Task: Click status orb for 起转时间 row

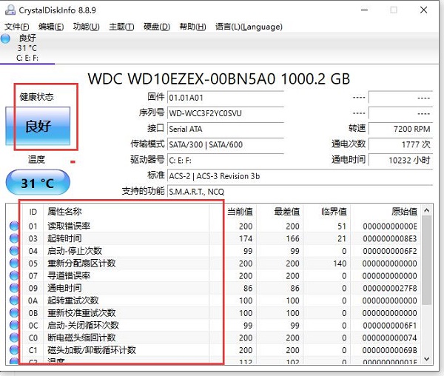Action: point(13,239)
